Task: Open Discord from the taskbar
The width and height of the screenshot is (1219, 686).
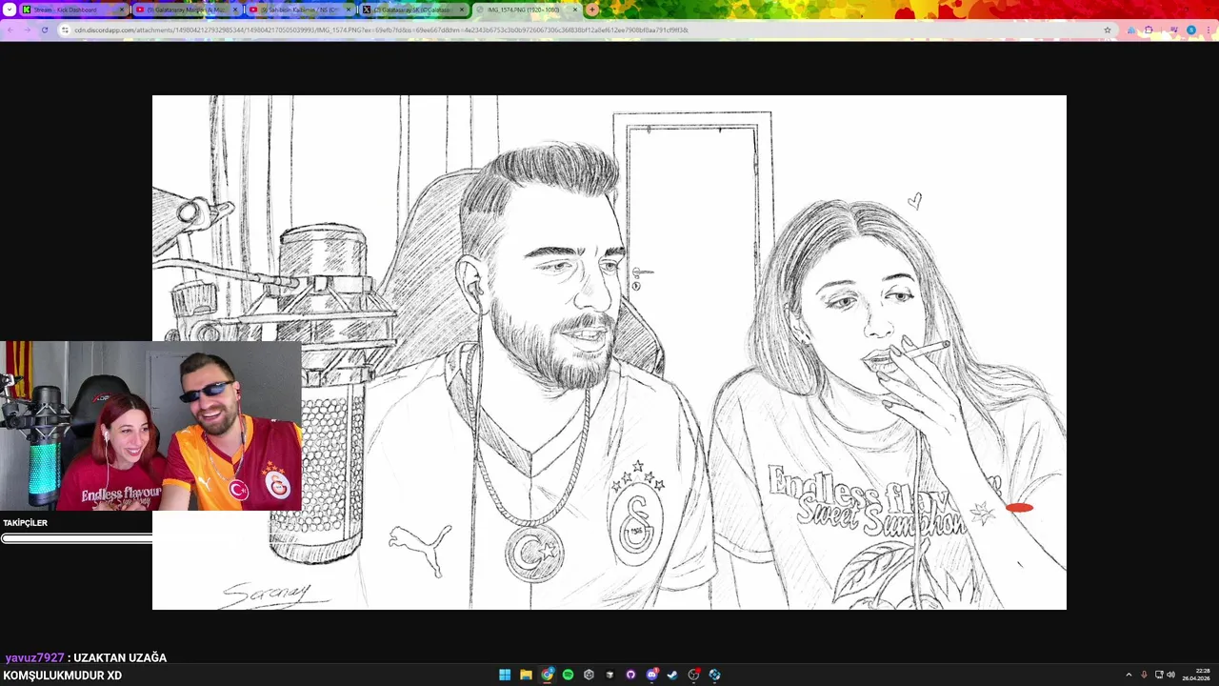Action: point(651,675)
